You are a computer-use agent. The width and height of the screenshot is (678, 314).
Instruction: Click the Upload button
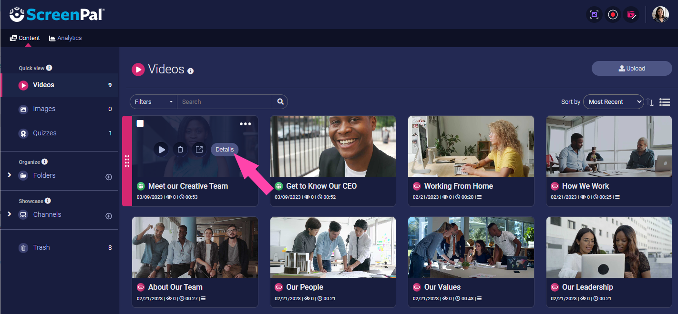coord(632,69)
